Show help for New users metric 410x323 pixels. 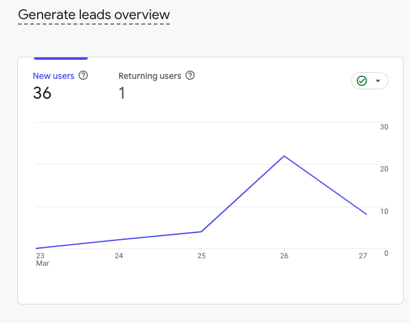coord(83,75)
